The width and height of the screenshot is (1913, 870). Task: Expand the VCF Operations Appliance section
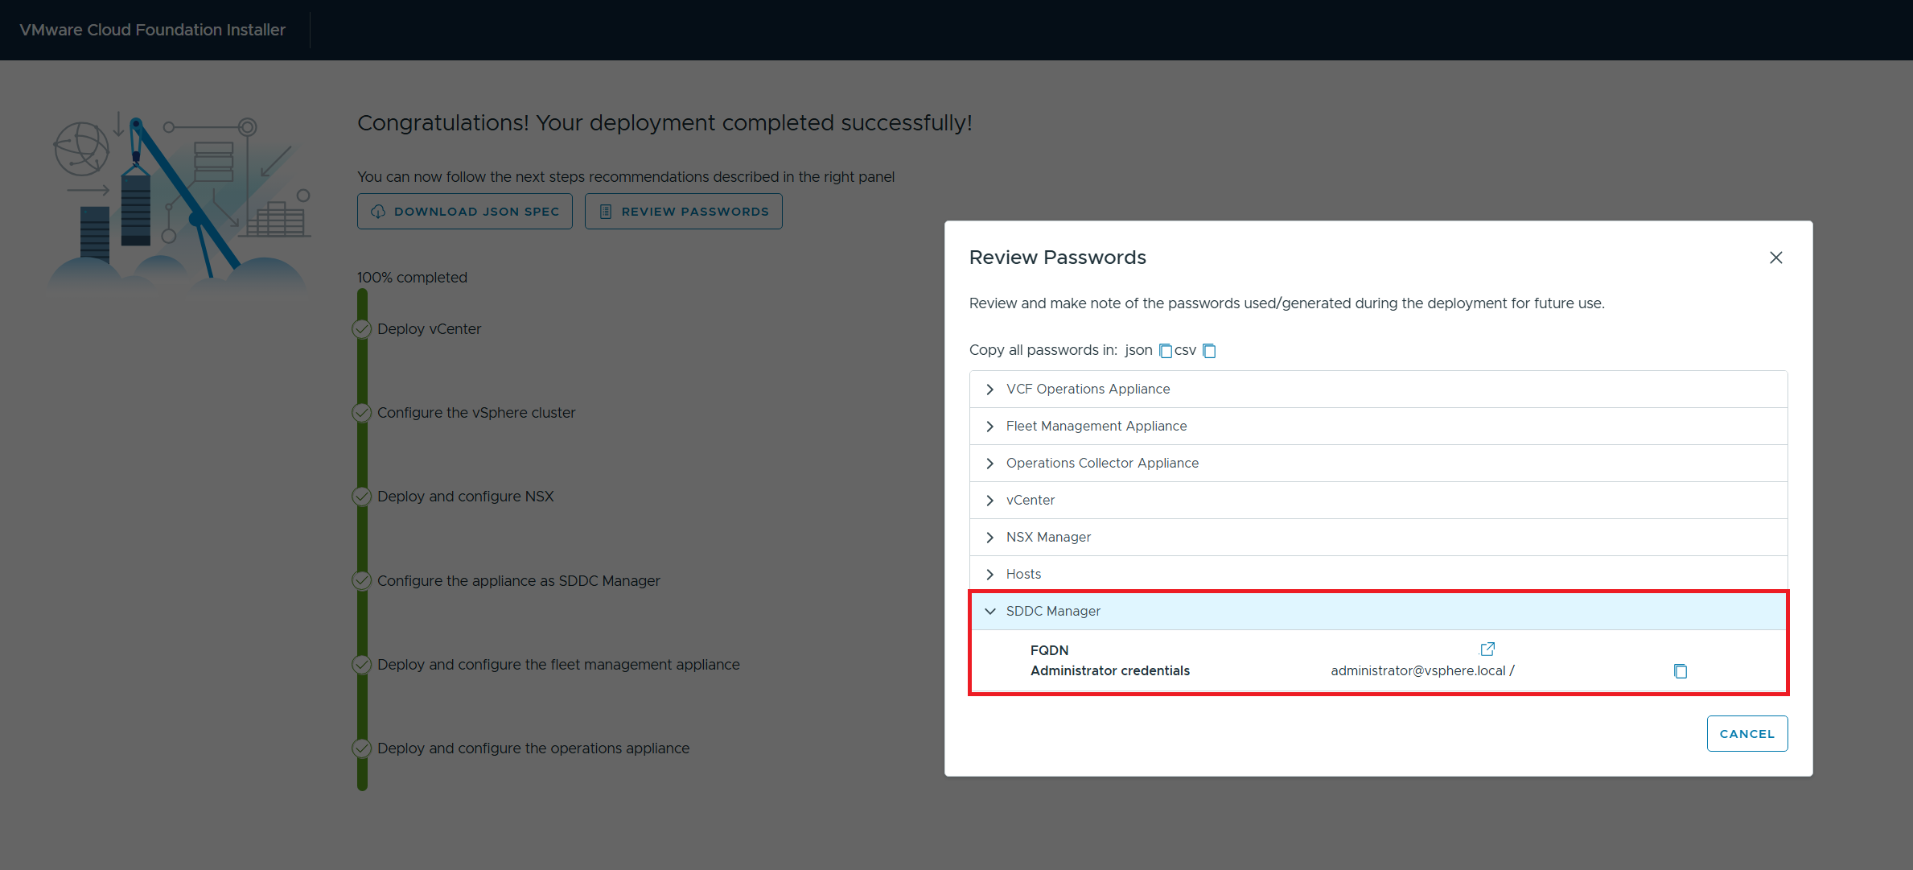[990, 390]
